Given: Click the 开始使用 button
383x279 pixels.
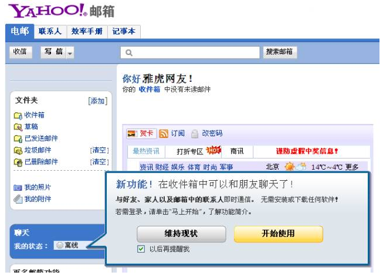Looking at the screenshot, I should click(279, 234).
